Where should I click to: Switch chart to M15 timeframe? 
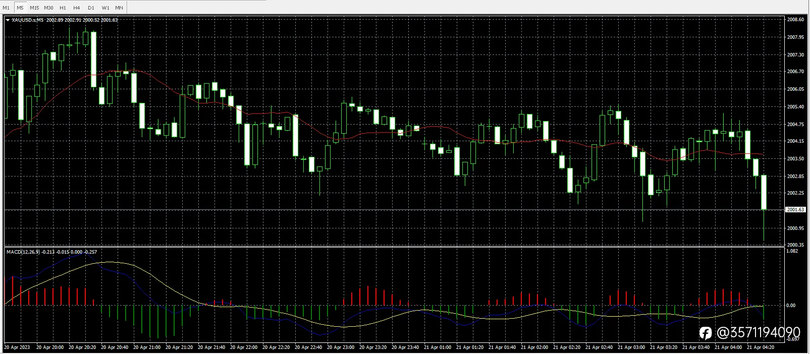(34, 8)
